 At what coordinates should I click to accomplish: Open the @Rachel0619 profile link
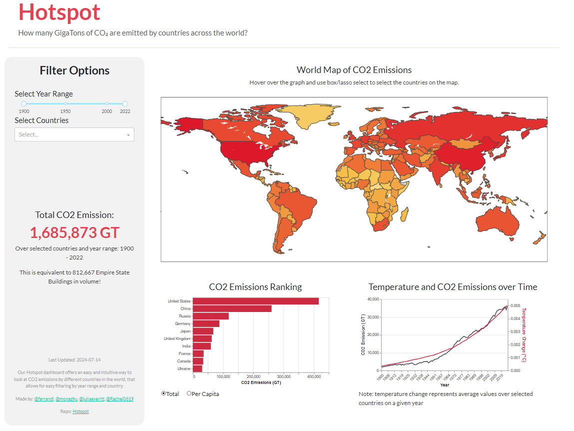click(120, 399)
